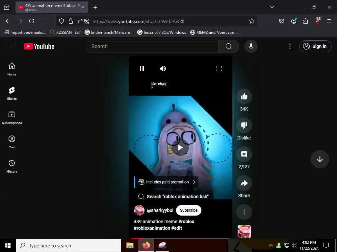Open Firefox account icon

pyautogui.click(x=294, y=21)
